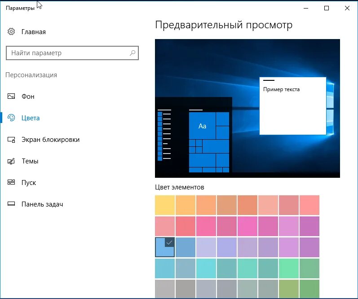Open Главная via the gear icon
The width and height of the screenshot is (358, 299).
click(x=11, y=31)
